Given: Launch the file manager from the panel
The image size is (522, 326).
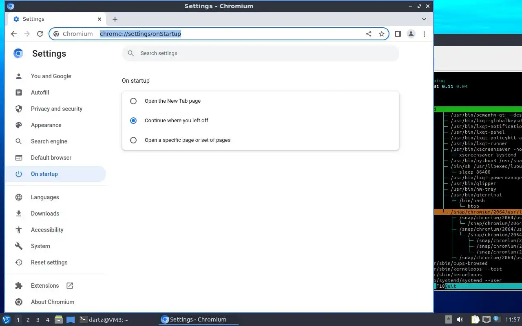Looking at the screenshot, I should [59, 319].
